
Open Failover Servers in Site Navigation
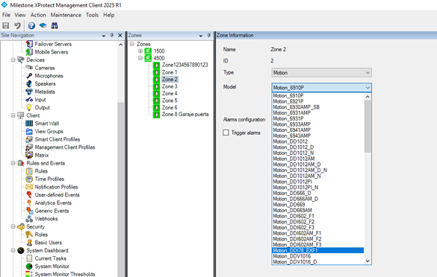coord(53,44)
